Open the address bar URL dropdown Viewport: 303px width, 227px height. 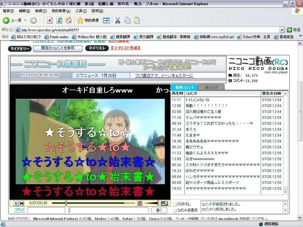(282, 30)
